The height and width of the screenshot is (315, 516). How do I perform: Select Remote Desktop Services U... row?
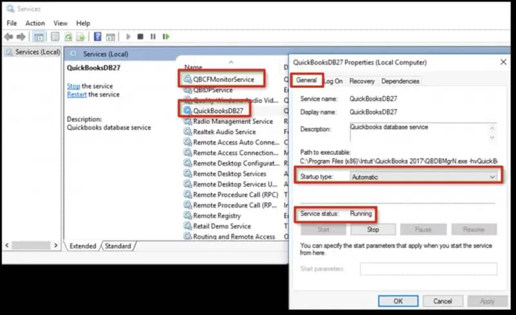coord(235,184)
